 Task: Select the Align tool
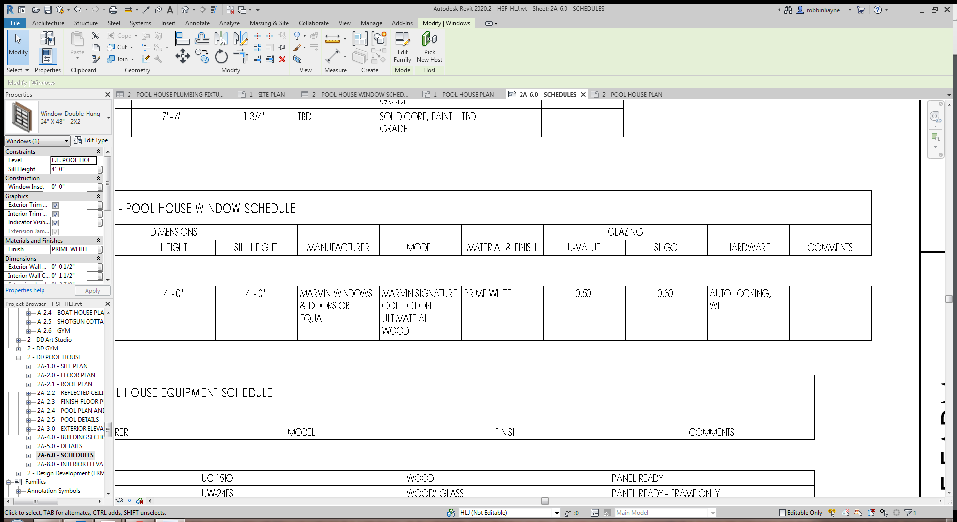click(182, 38)
